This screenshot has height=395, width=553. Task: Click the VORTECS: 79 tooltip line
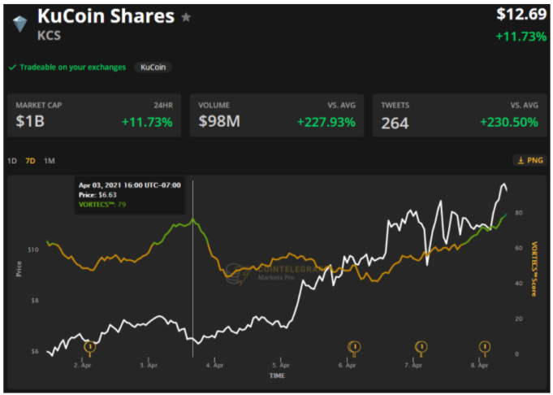tap(102, 204)
